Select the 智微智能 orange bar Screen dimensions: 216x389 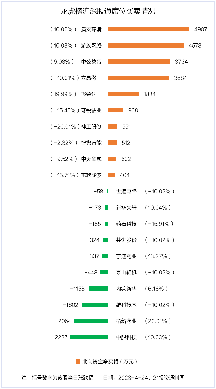[x=112, y=143]
